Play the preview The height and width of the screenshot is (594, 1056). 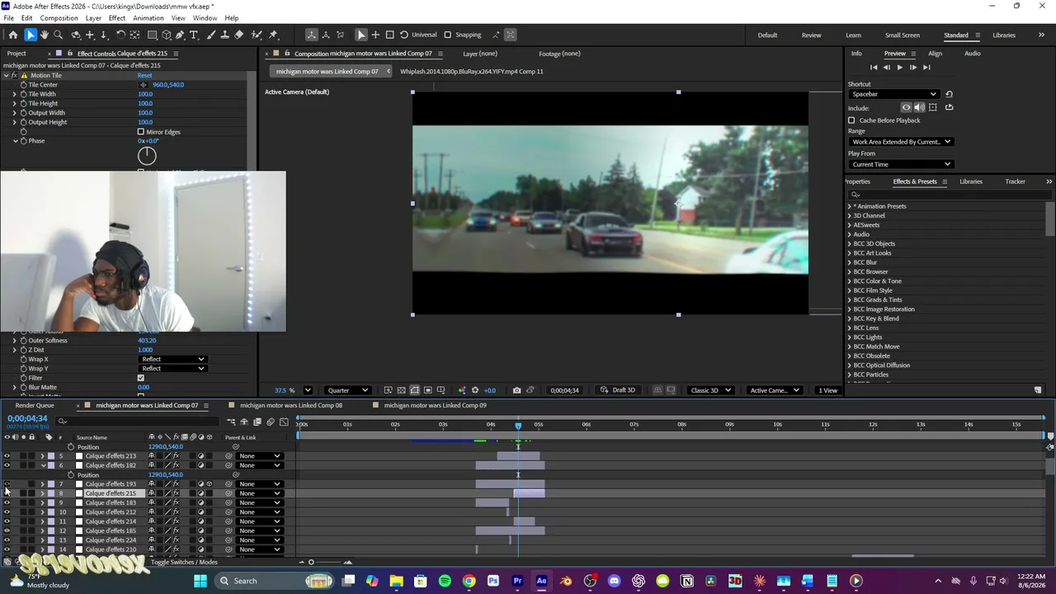899,68
